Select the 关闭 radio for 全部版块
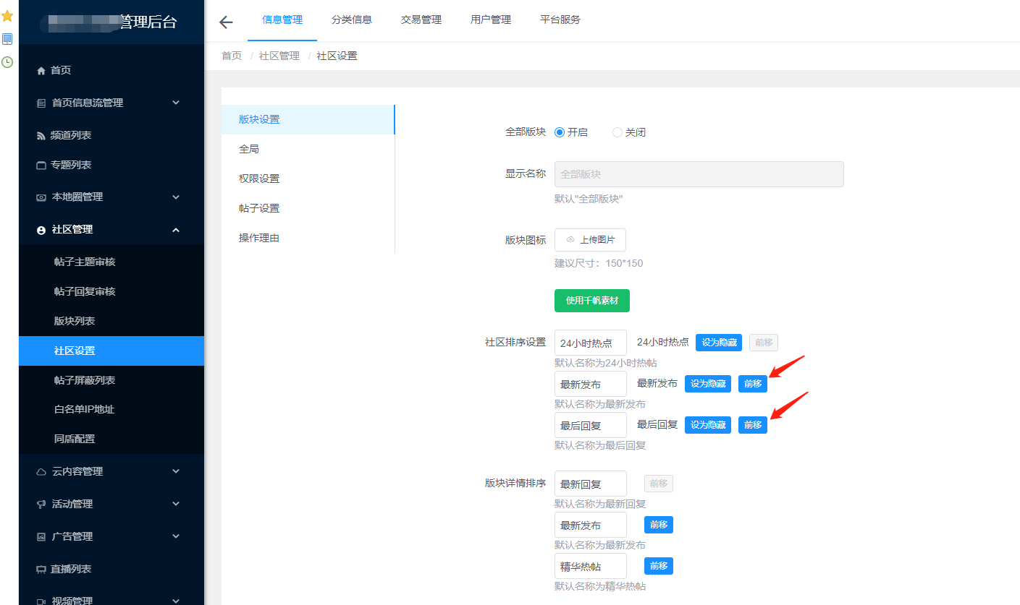The height and width of the screenshot is (605, 1020). tap(618, 132)
